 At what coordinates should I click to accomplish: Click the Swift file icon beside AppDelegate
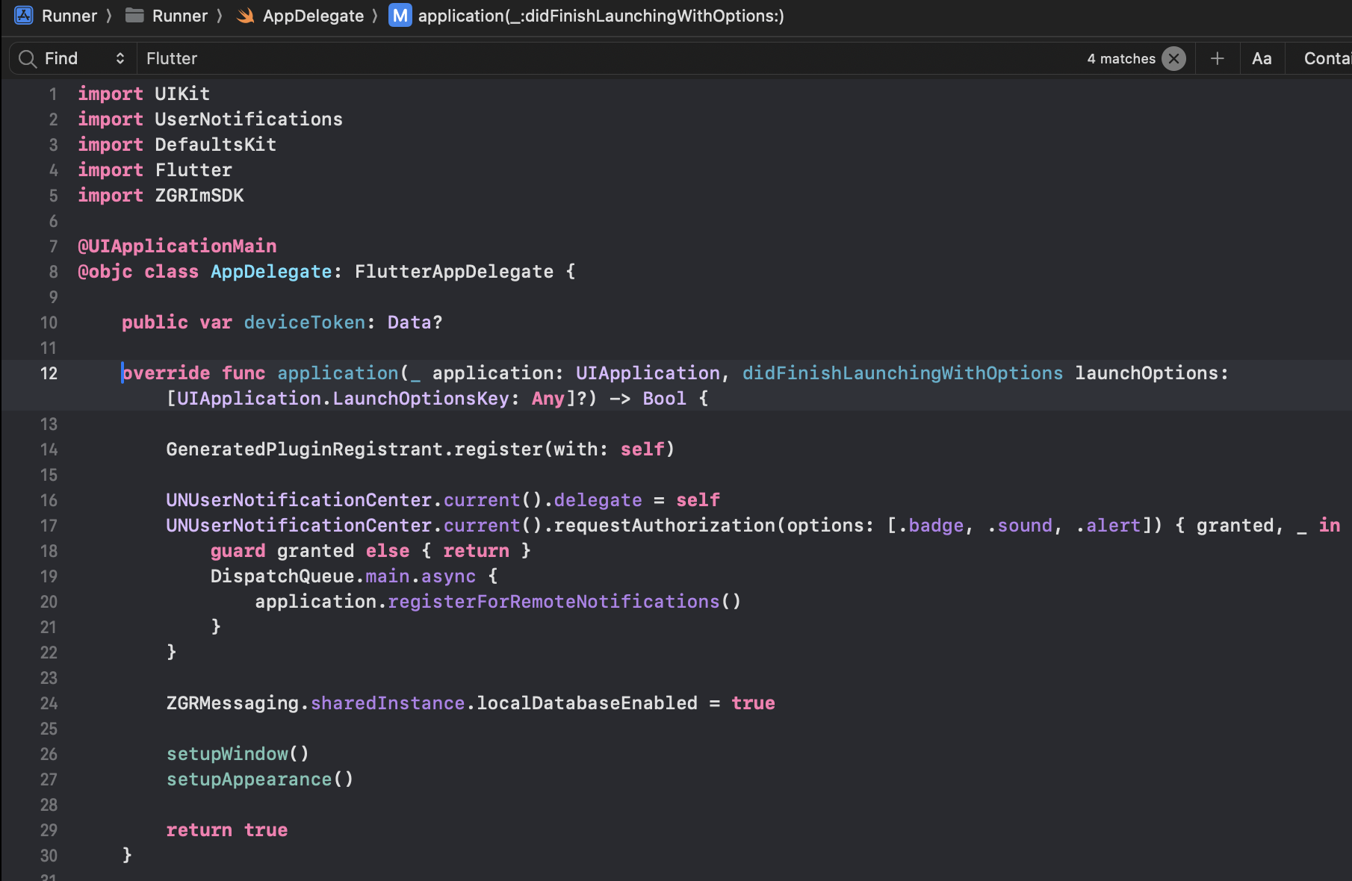pyautogui.click(x=245, y=16)
